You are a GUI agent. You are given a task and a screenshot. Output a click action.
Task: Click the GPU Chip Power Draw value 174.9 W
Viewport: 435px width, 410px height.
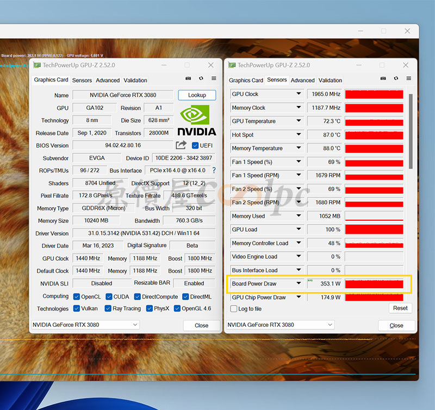325,297
